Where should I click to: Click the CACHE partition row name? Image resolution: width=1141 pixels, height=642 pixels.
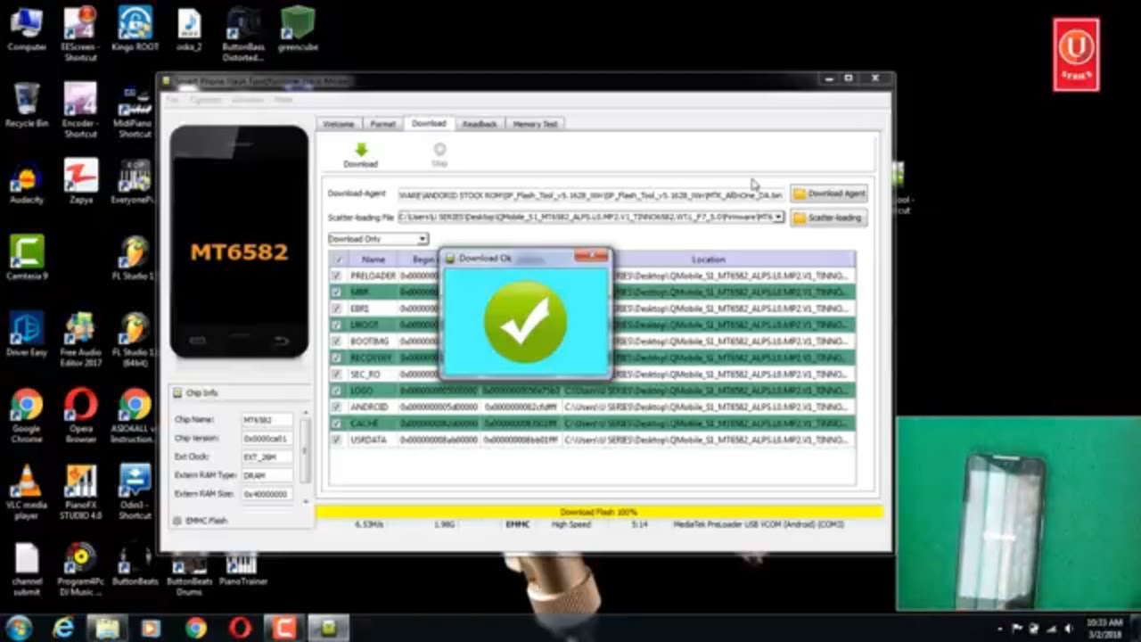click(x=365, y=424)
